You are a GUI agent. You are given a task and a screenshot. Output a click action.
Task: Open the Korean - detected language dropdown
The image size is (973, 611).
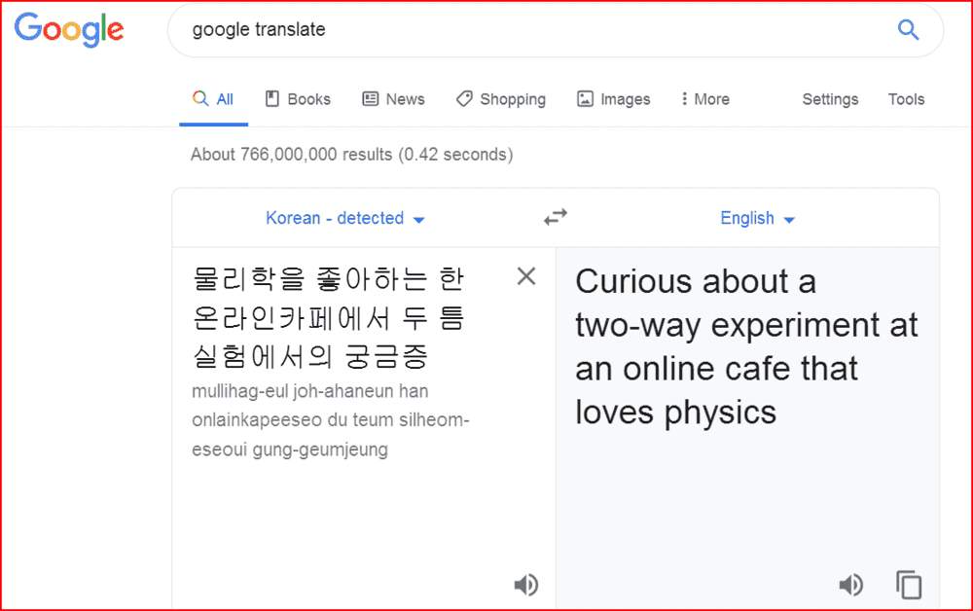pos(345,219)
